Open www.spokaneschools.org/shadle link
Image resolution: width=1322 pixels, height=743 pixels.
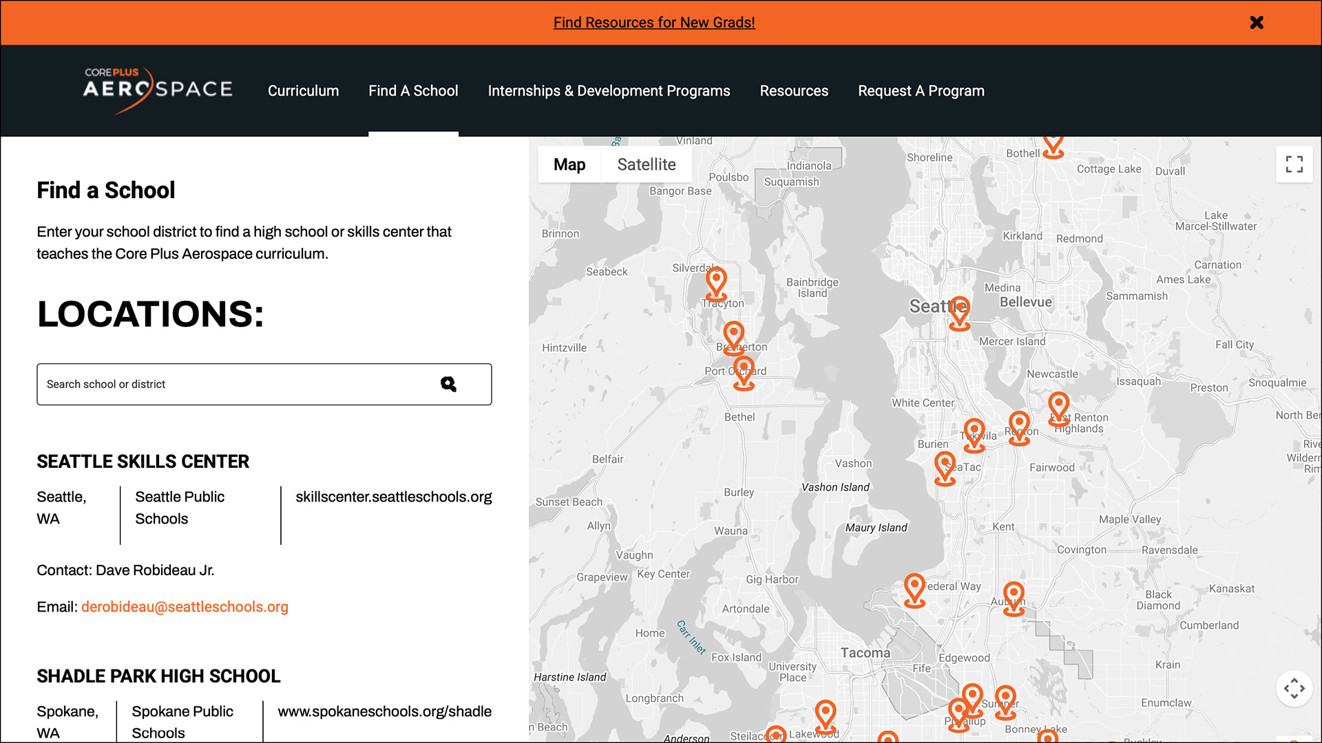pyautogui.click(x=384, y=711)
